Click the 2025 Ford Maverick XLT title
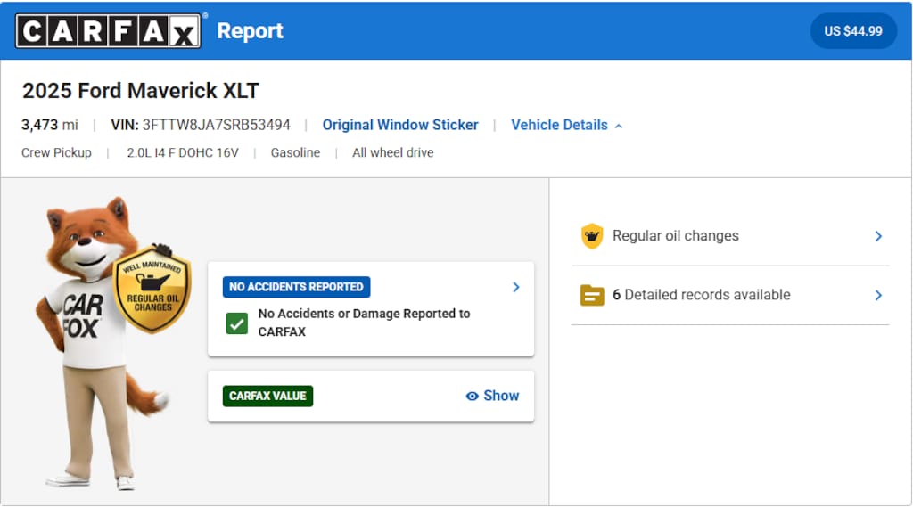This screenshot has width=913, height=507. pyautogui.click(x=141, y=91)
